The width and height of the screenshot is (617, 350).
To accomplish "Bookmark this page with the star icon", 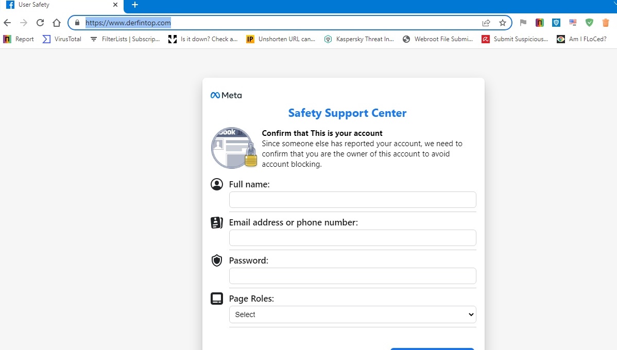I will pyautogui.click(x=503, y=23).
